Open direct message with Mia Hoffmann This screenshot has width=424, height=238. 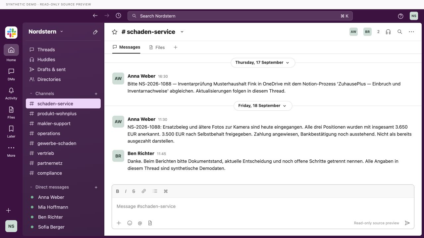tap(63, 207)
